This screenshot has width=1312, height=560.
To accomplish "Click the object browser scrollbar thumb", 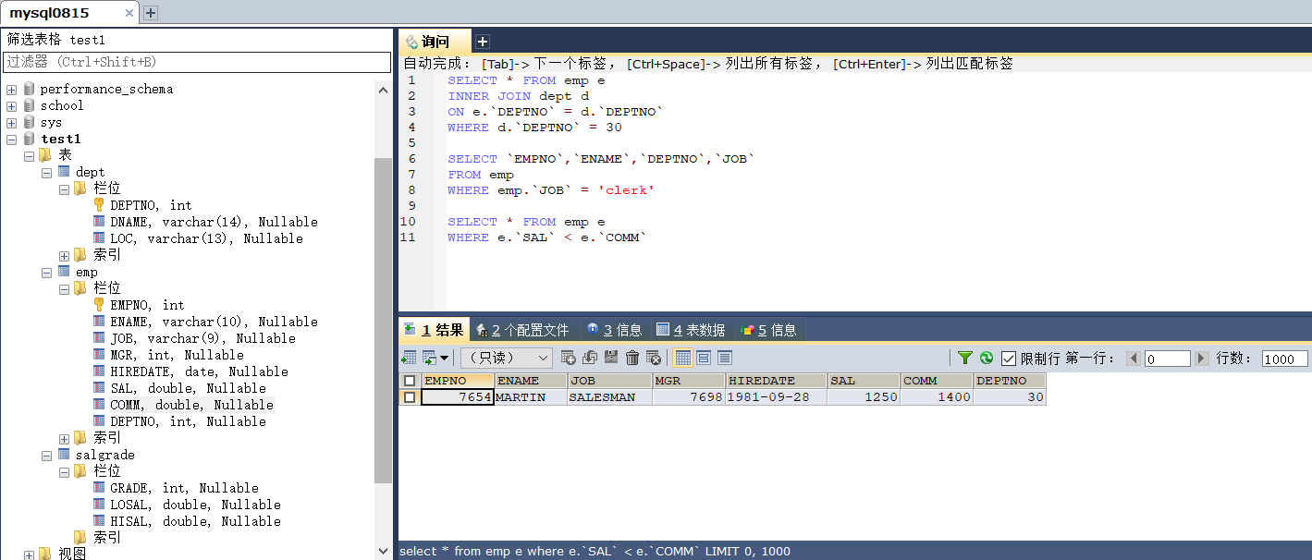I will [x=384, y=319].
